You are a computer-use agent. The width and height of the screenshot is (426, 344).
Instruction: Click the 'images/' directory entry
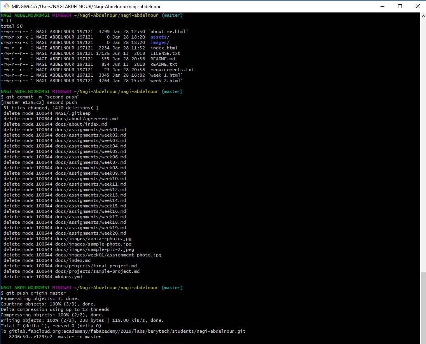pos(160,42)
